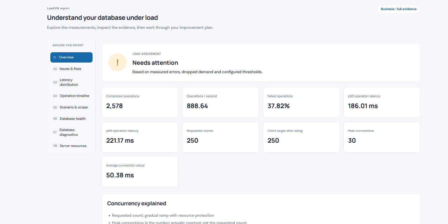Click the 'EXPLORE THIS REPORT' sidebar heading
Viewport: 448px width, 224px height.
coord(68,45)
